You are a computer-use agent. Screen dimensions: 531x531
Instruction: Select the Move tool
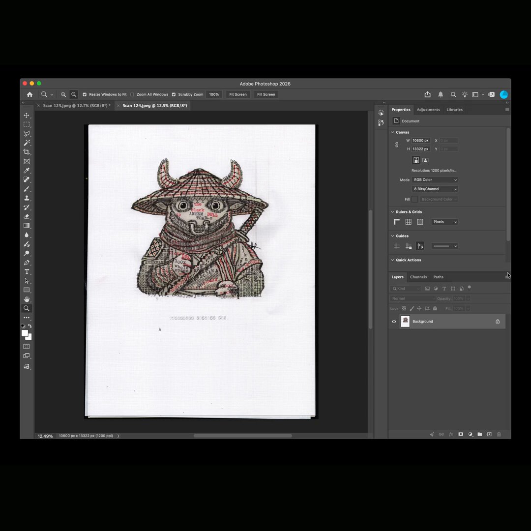27,116
